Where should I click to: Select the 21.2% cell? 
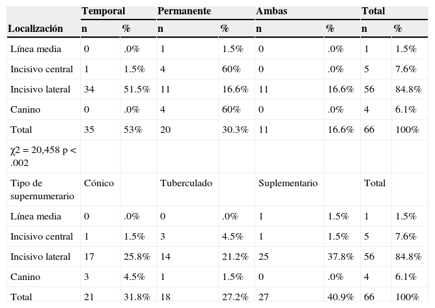coord(234,257)
